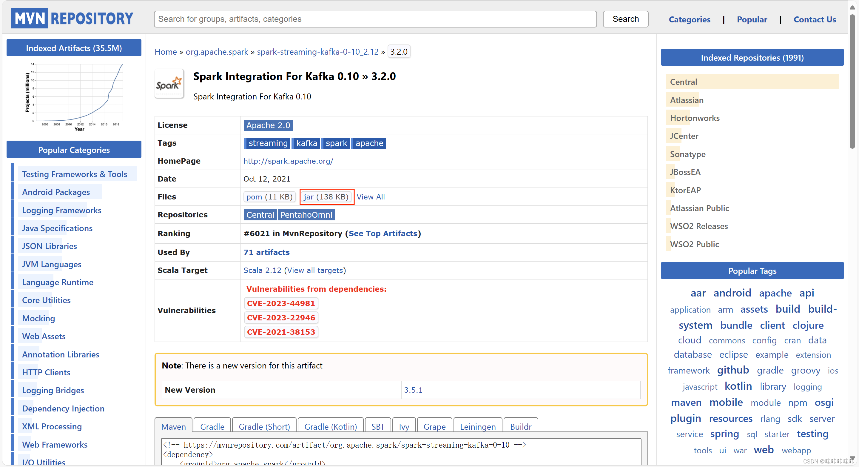
Task: Open CVE-2023-22946 vulnerability
Action: point(281,318)
